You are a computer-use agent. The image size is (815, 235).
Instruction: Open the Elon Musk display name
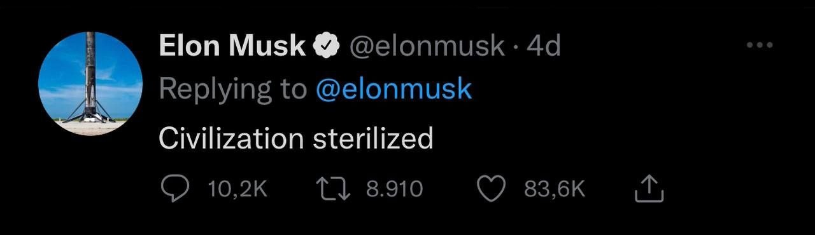tap(232, 46)
